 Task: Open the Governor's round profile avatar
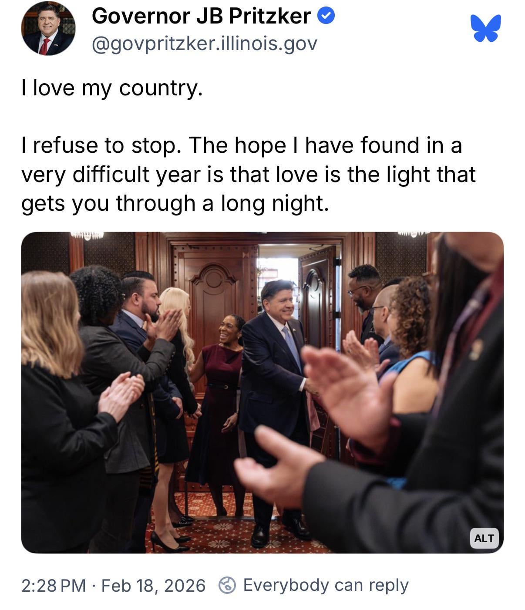[x=48, y=28]
